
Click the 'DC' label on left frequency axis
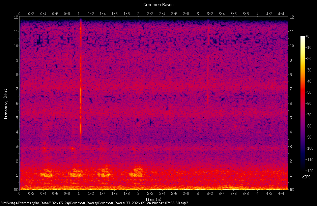(x=16, y=189)
